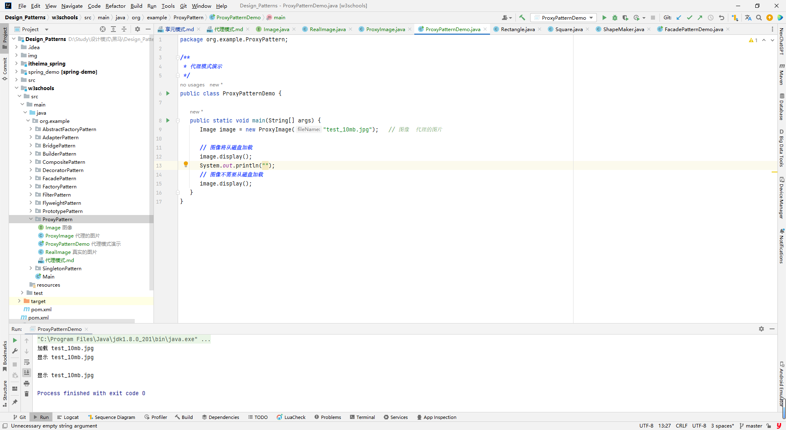The image size is (786, 430).
Task: Select opened file in Project tree (target icon)
Action: pyautogui.click(x=103, y=29)
